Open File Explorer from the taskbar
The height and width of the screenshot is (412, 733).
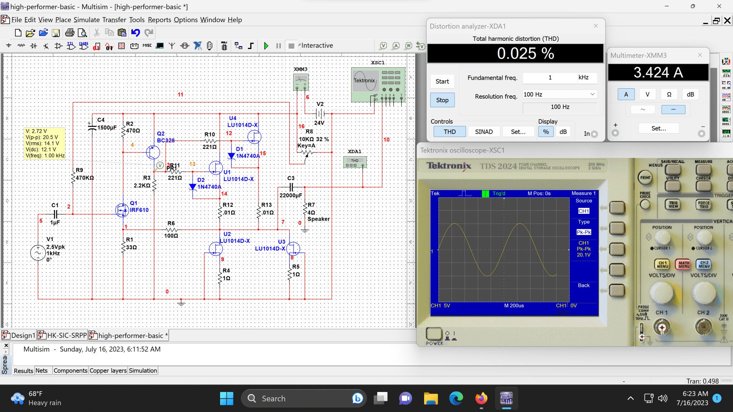click(431, 398)
